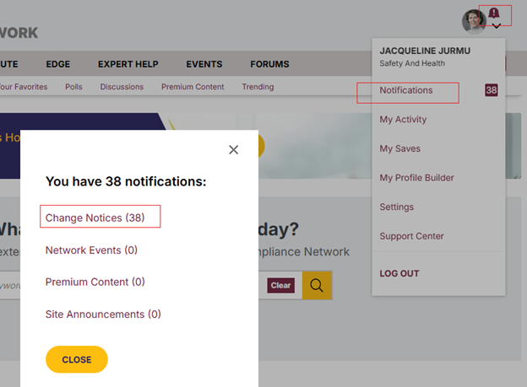Open Change Notices (38) link
The height and width of the screenshot is (387, 527).
pyautogui.click(x=95, y=218)
